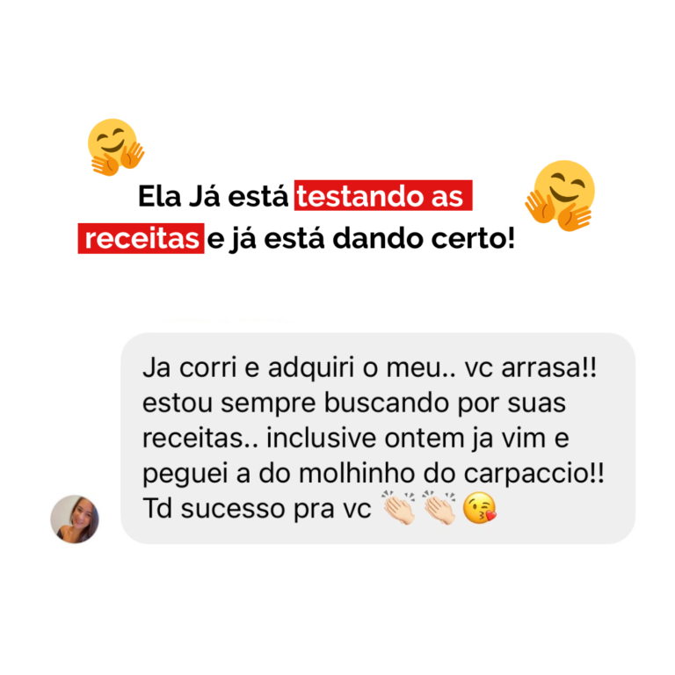Click "Td sucesso pra vc" text

click(x=257, y=509)
